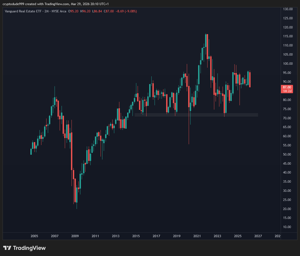
Task: Click the 105.00 price axis label
Action: click(x=288, y=55)
